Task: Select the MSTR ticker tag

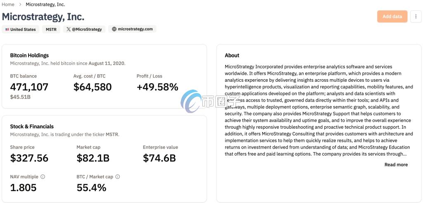Action: click(51, 29)
